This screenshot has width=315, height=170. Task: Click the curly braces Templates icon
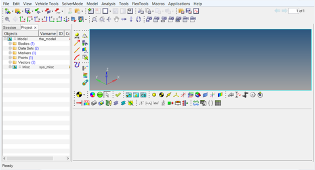211,103
